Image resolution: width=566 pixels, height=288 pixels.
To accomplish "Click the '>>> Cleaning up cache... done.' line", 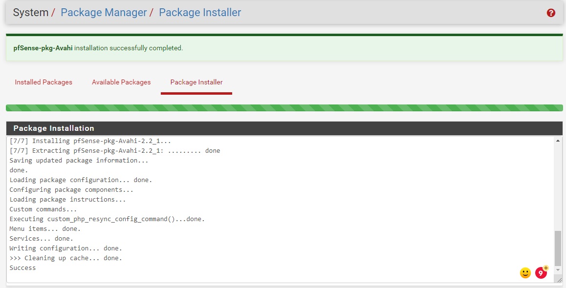I will [x=65, y=258].
